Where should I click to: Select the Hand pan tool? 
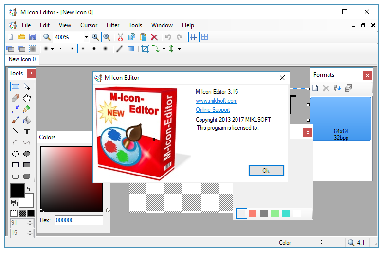point(27,98)
